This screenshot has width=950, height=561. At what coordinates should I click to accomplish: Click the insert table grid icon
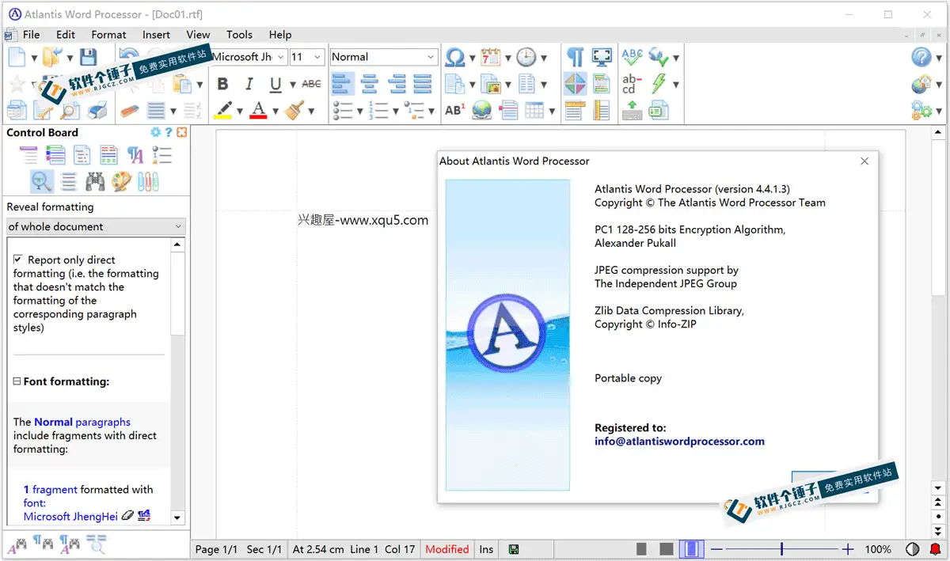pos(535,110)
